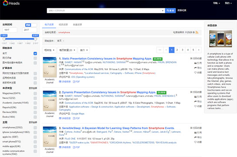
Task: Tick the smartphones(22552) subject checkbox
Action: [35, 128]
